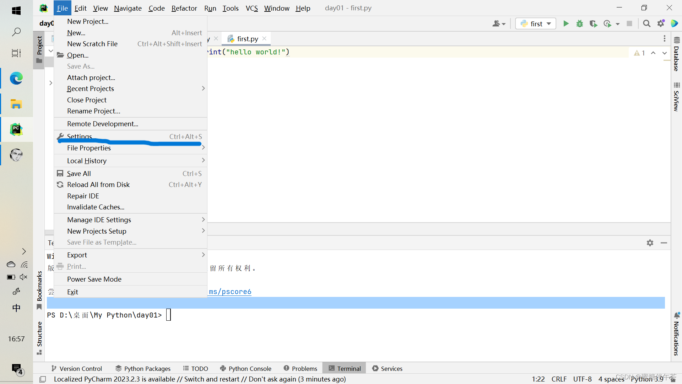Open terminal panel settings gear
Image resolution: width=682 pixels, height=384 pixels.
(x=650, y=243)
